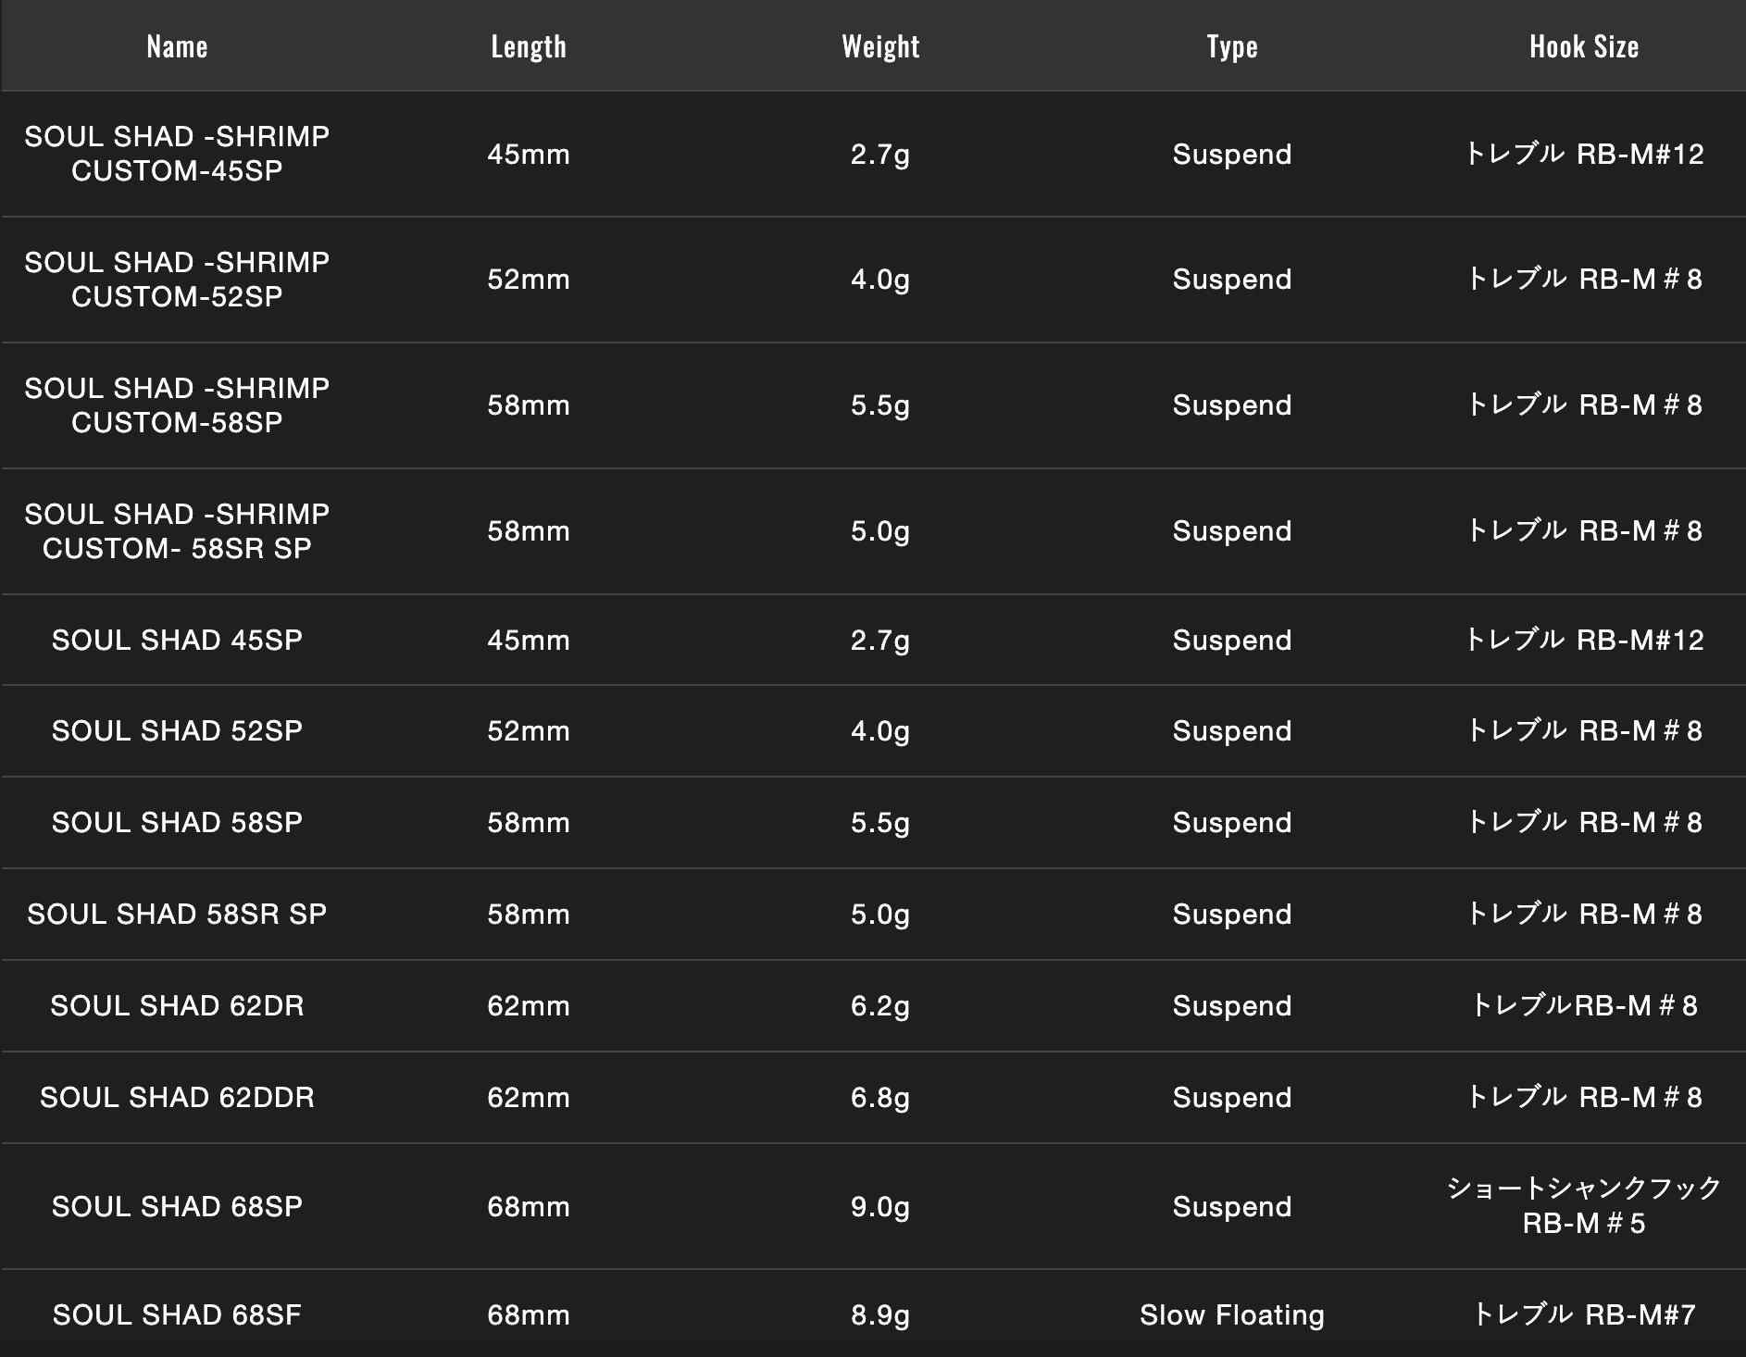Image resolution: width=1746 pixels, height=1357 pixels.
Task: Click the Type column header
Action: (1231, 46)
